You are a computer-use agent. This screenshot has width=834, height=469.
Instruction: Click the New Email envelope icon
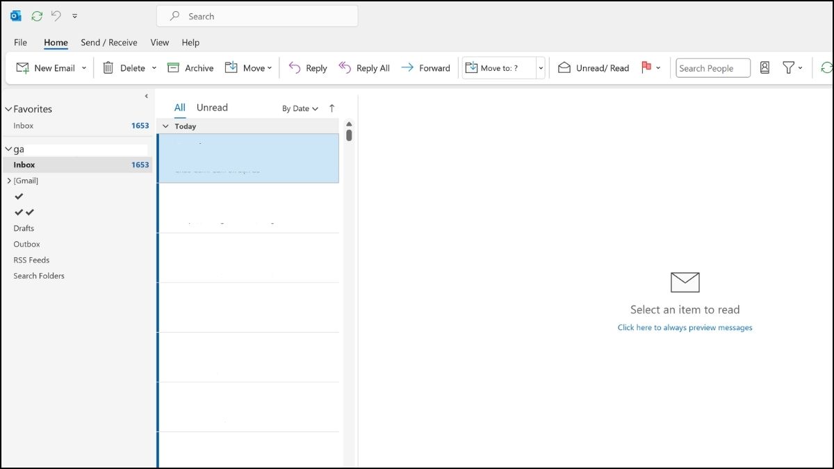[x=23, y=68]
